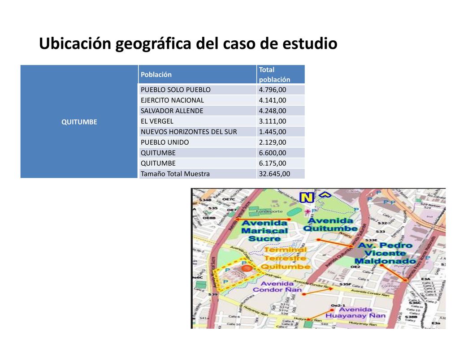Select the 'EL VERGEL' cell
459x344 pixels.
pos(198,121)
